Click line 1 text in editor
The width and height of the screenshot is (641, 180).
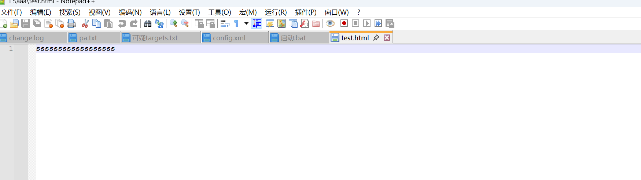[75, 49]
